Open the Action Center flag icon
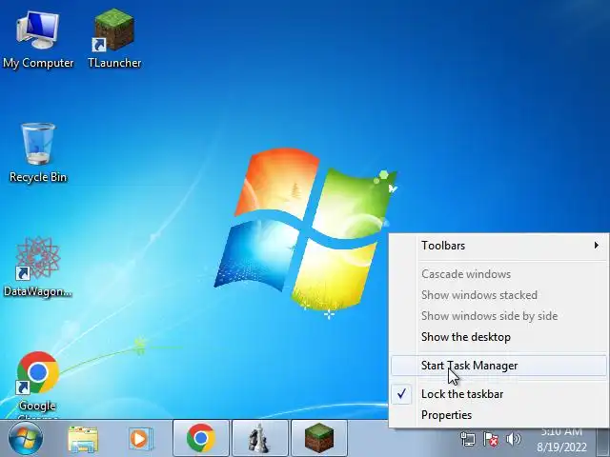Viewport: 610px width, 457px height. pyautogui.click(x=491, y=440)
